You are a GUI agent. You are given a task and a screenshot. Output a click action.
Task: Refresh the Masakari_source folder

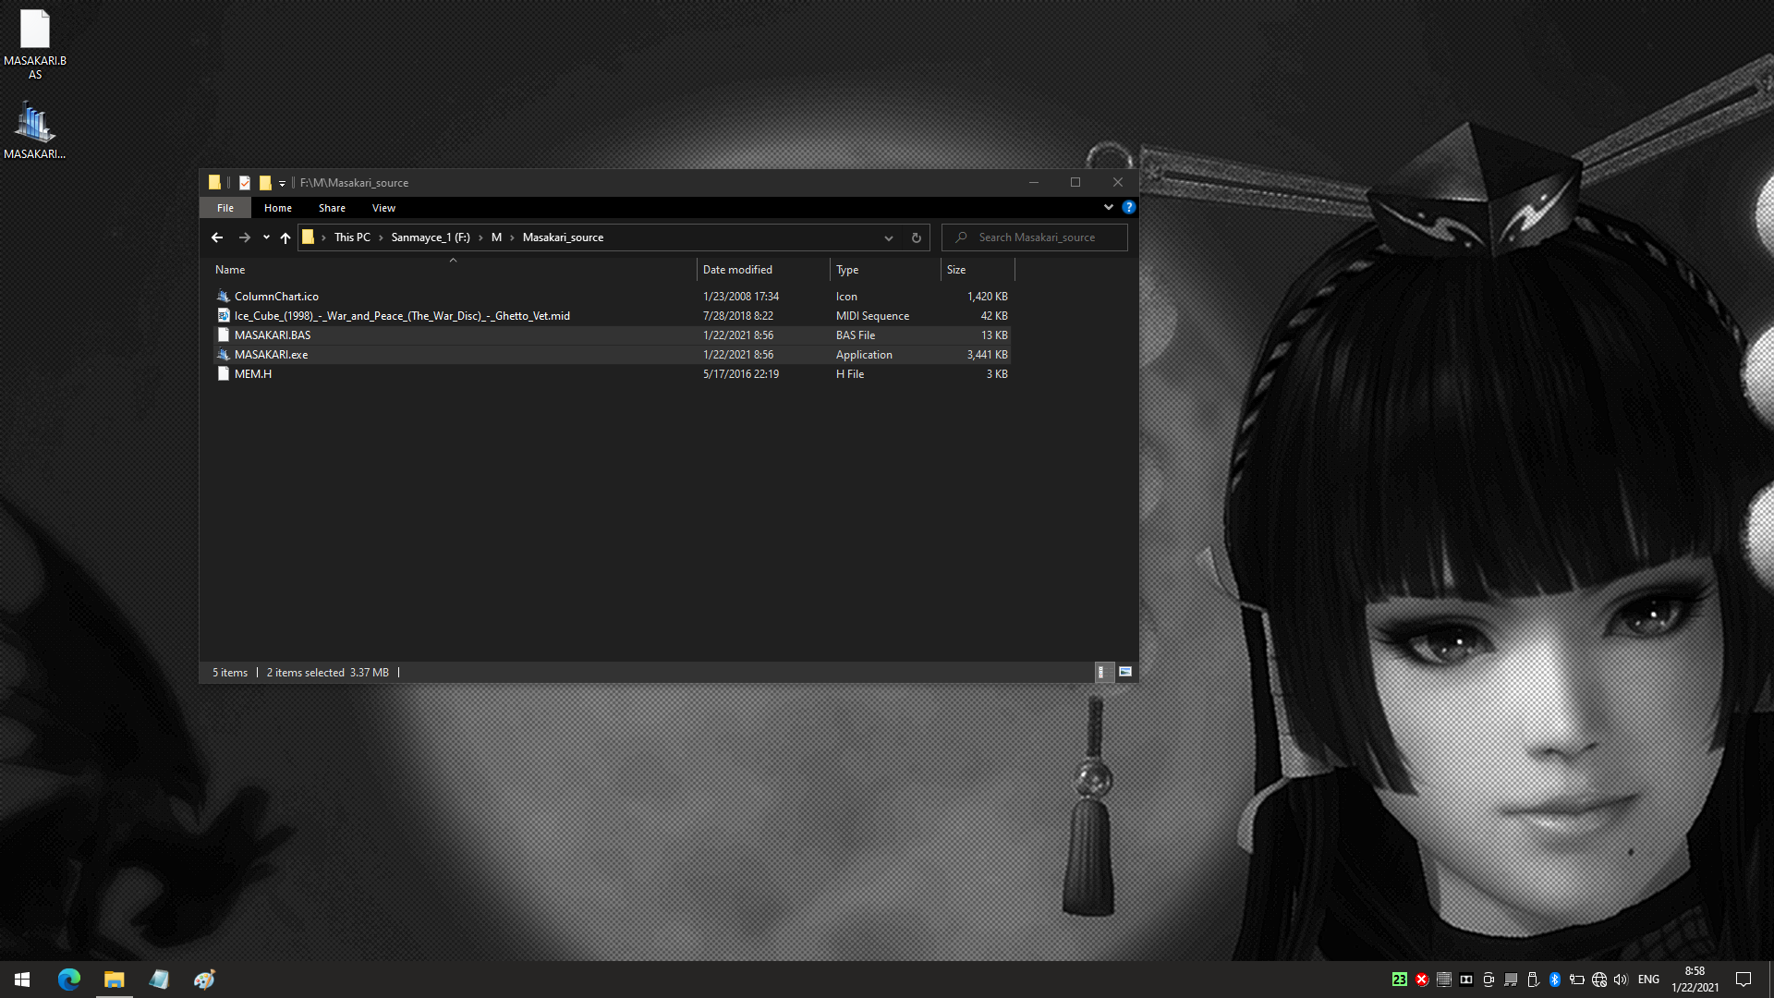916,237
